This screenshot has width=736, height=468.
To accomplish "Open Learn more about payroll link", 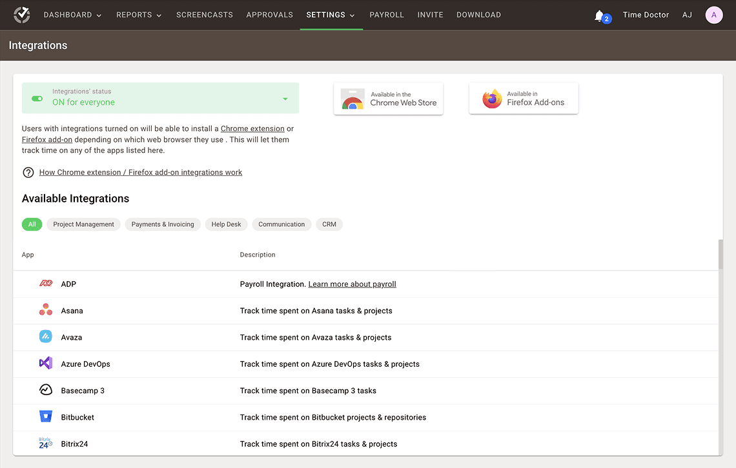I will [352, 284].
